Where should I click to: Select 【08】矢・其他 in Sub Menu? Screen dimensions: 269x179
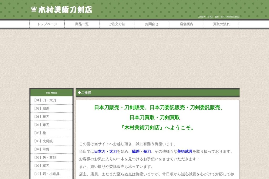point(51,158)
